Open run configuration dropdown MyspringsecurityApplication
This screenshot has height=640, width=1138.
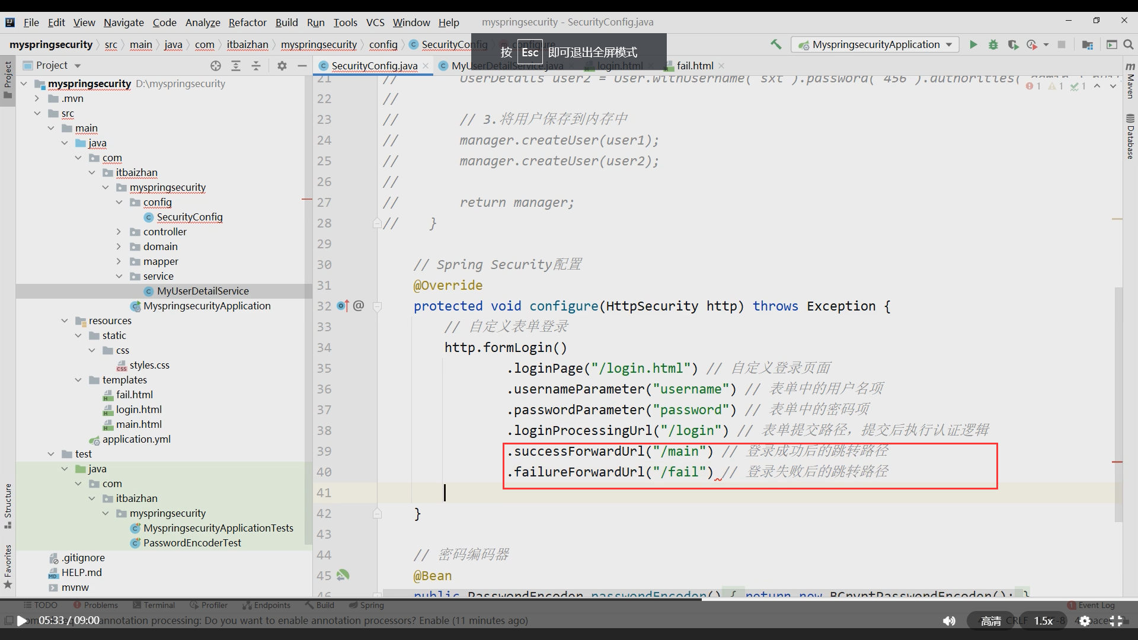875,44
